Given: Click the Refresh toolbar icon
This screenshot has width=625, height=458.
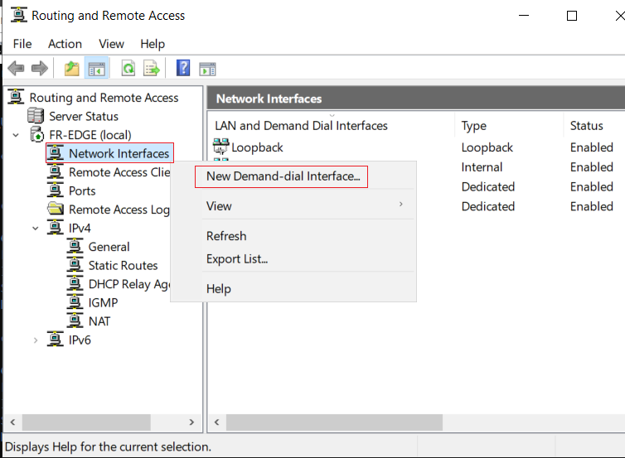Looking at the screenshot, I should (x=128, y=69).
